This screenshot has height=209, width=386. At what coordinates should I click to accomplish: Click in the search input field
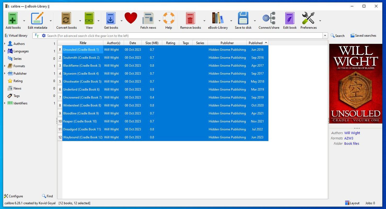click(x=184, y=36)
